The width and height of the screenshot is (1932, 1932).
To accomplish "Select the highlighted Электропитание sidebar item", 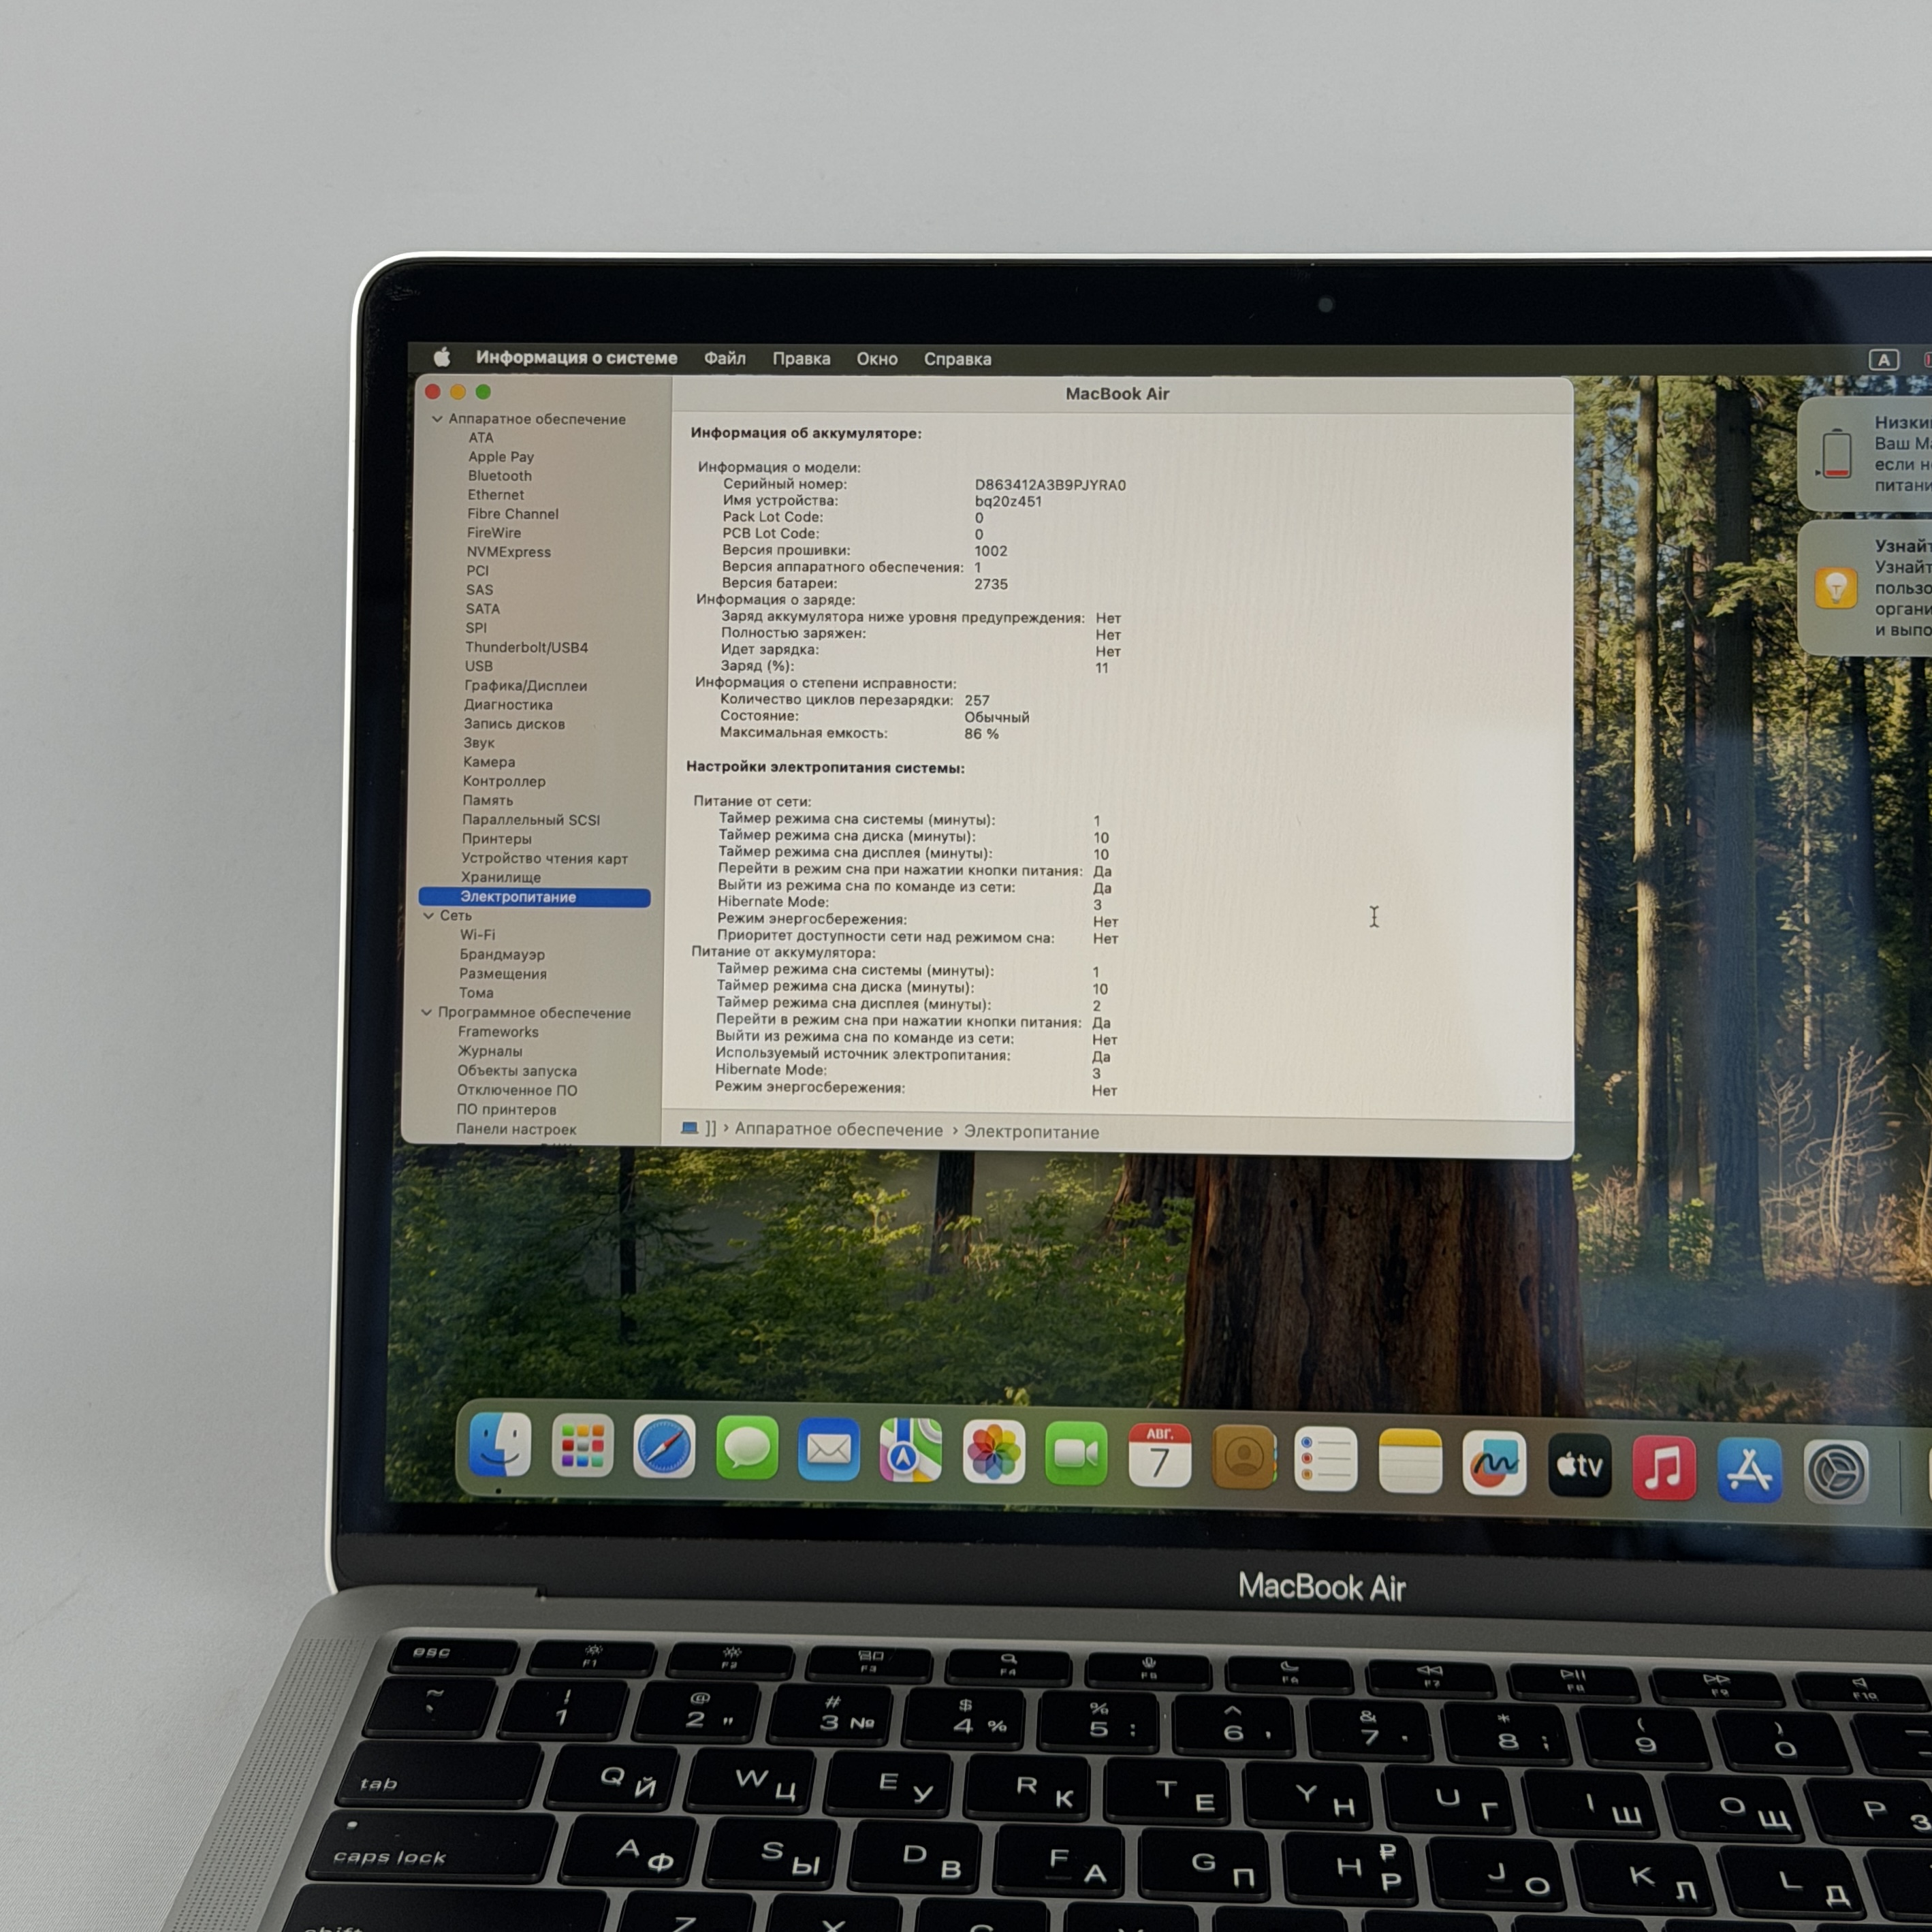I will (535, 897).
